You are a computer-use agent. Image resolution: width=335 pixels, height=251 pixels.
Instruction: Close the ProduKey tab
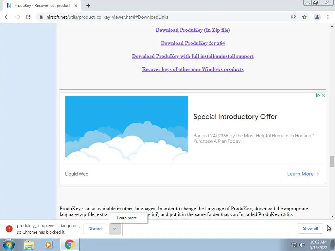pos(76,6)
